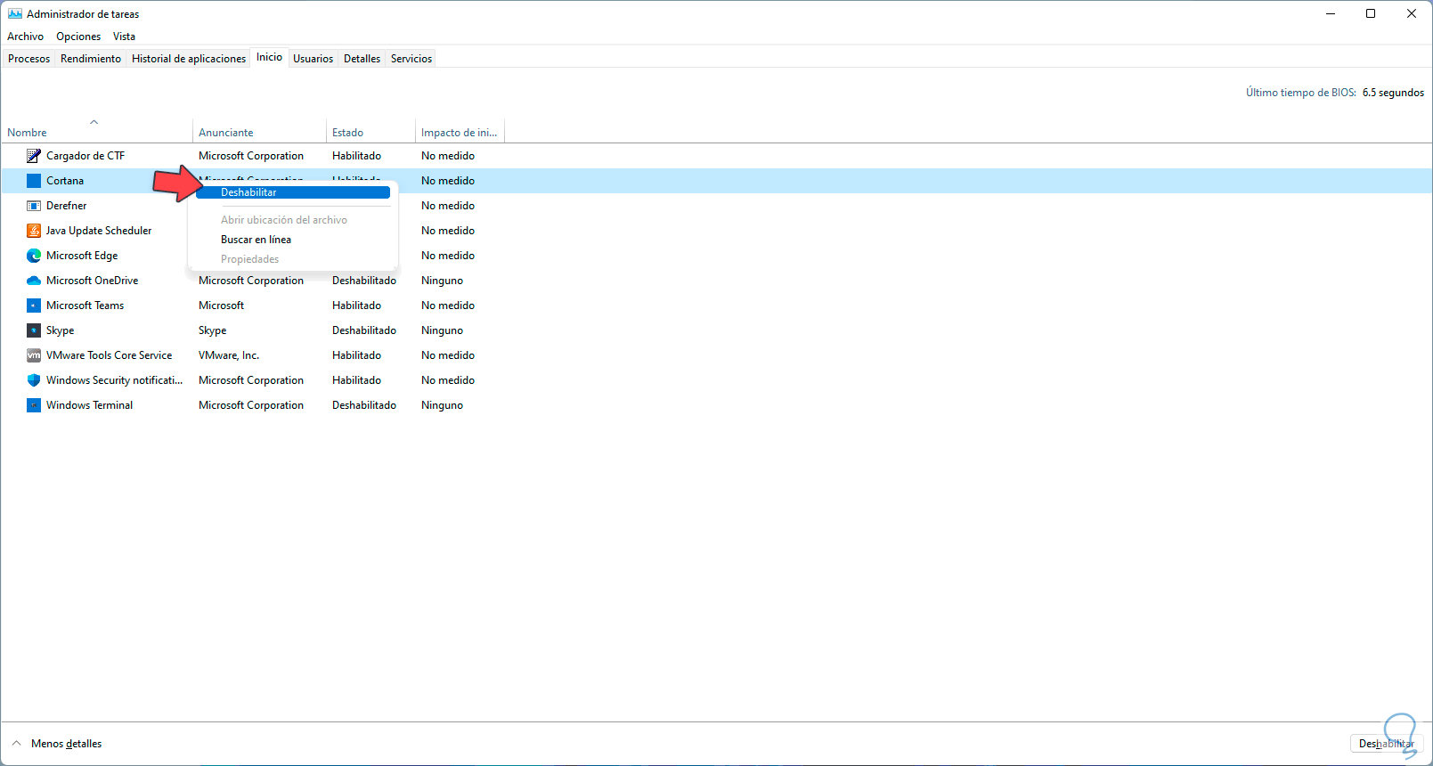Click Deshabilitado status in Skype row
1433x766 pixels.
(x=364, y=330)
